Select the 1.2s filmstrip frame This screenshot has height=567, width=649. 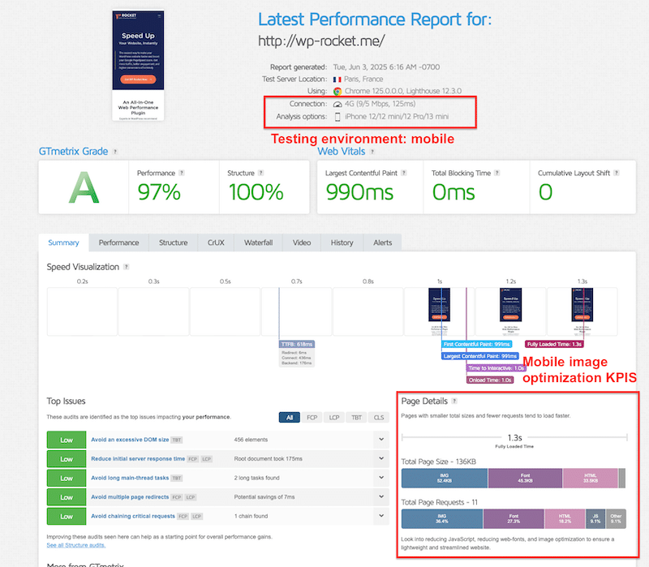(511, 311)
